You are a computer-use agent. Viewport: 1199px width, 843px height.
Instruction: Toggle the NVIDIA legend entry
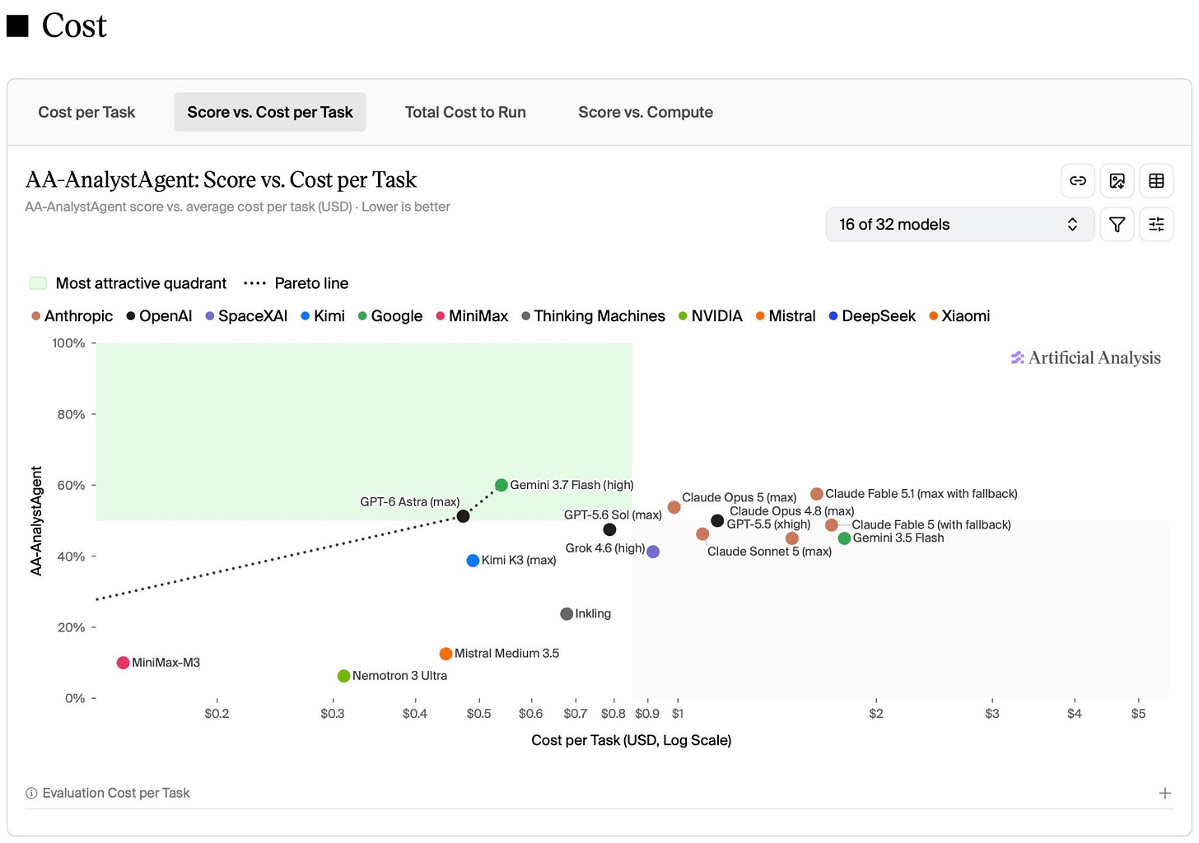coord(711,316)
